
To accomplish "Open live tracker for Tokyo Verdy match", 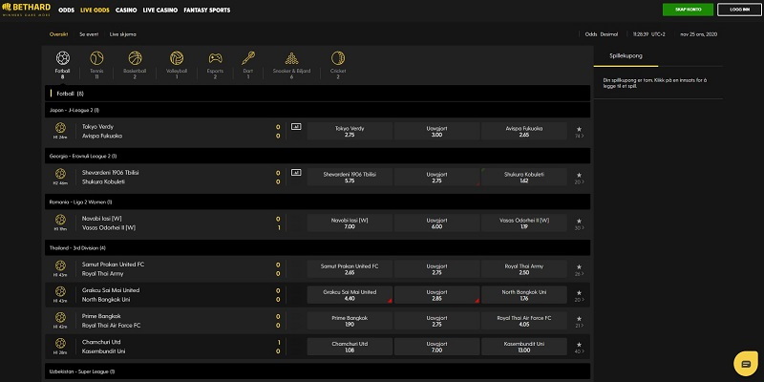I will click(x=296, y=127).
